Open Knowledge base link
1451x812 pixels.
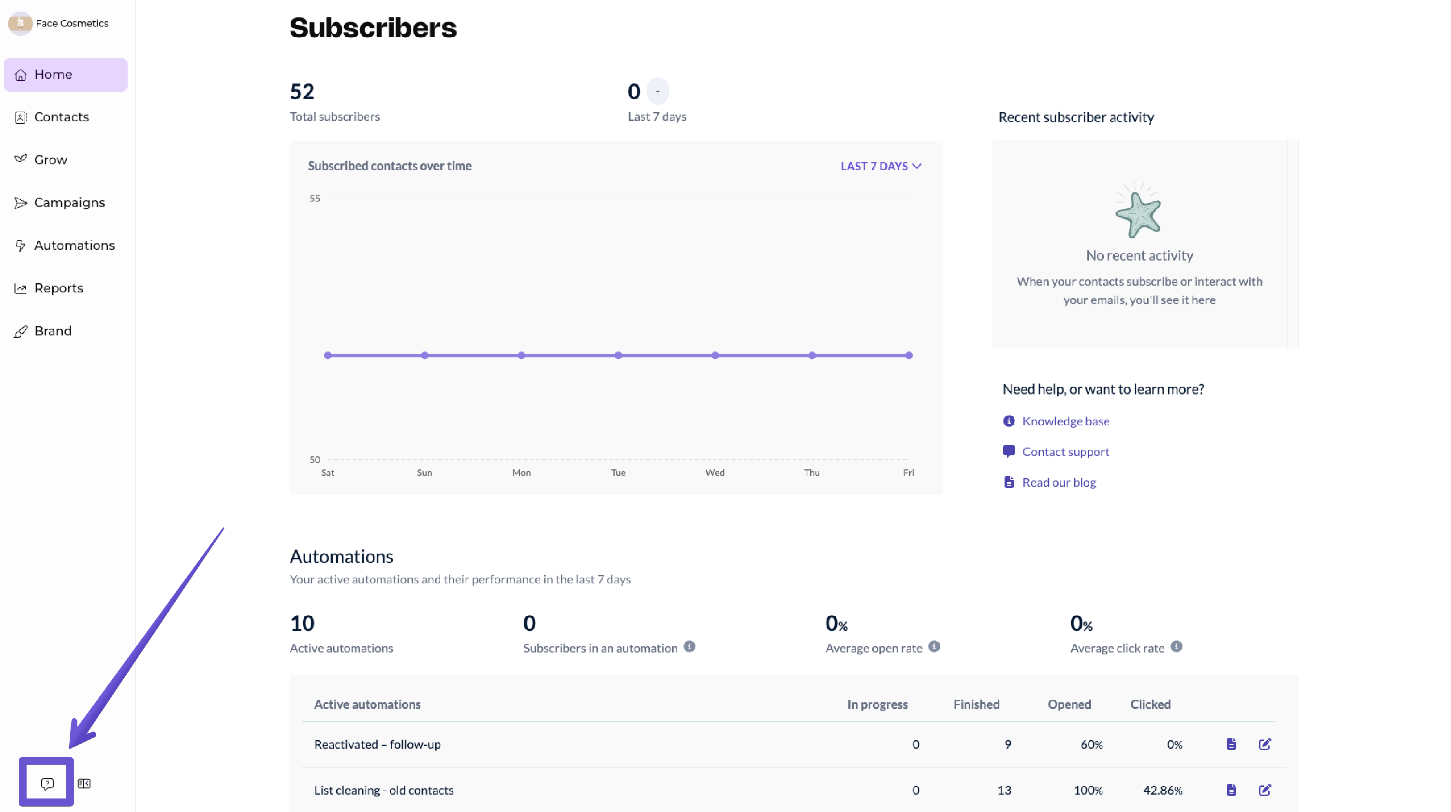(1065, 421)
